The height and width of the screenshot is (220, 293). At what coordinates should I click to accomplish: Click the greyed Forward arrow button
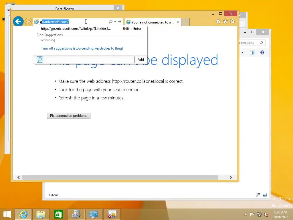point(28,21)
